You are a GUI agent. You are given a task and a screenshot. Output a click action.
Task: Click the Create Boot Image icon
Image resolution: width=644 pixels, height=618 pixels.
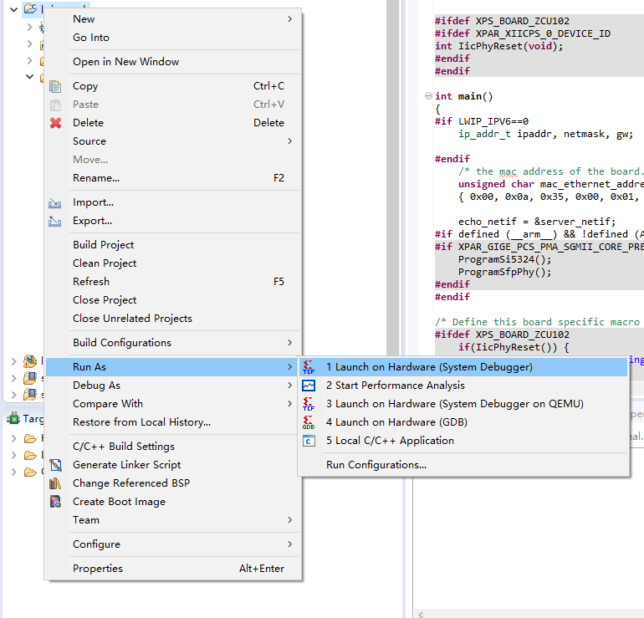pos(56,502)
